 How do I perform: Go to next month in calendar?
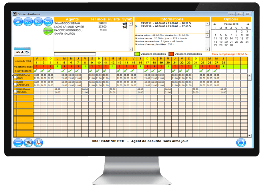[248, 24]
